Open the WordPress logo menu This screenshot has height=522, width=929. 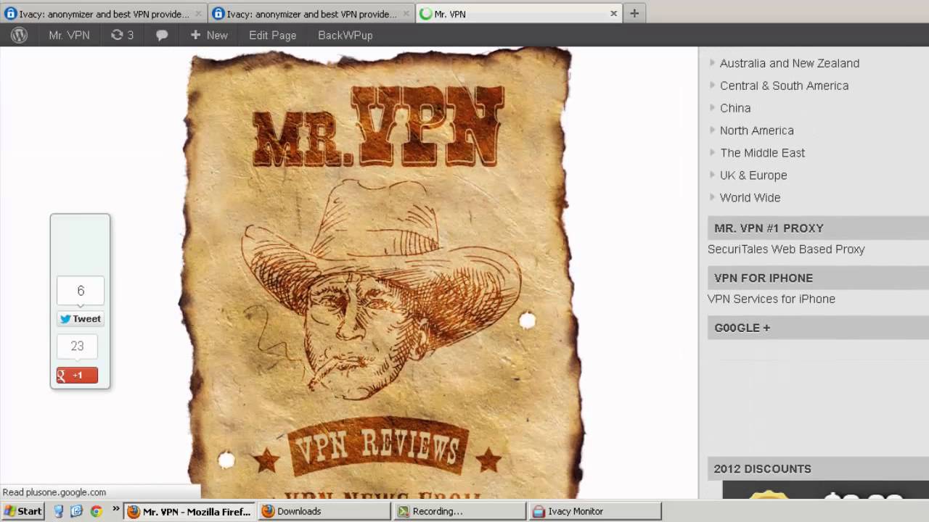(x=19, y=35)
